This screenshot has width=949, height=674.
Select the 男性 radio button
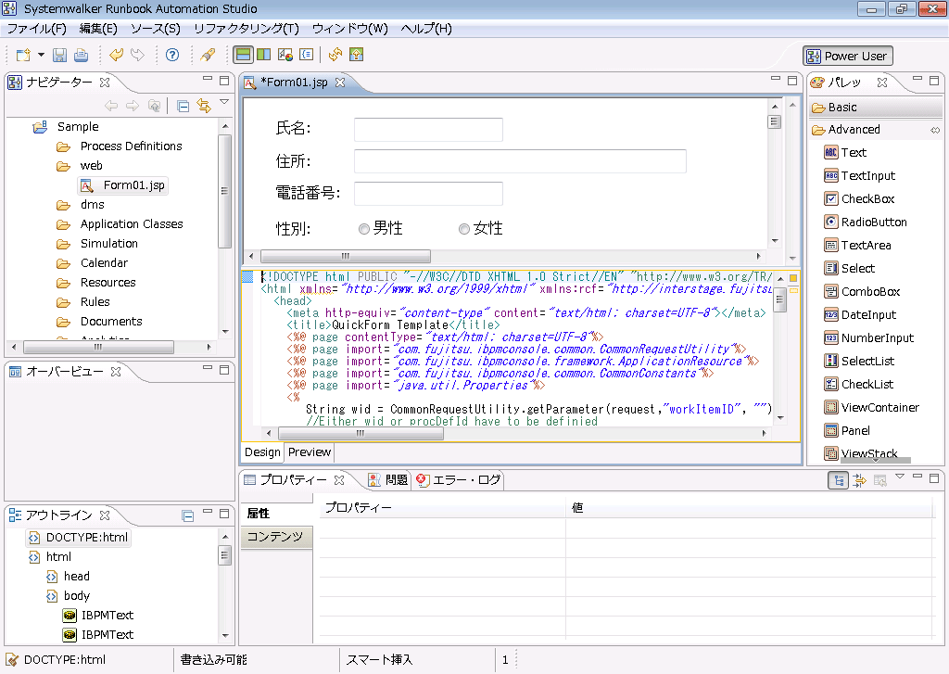[x=363, y=229]
